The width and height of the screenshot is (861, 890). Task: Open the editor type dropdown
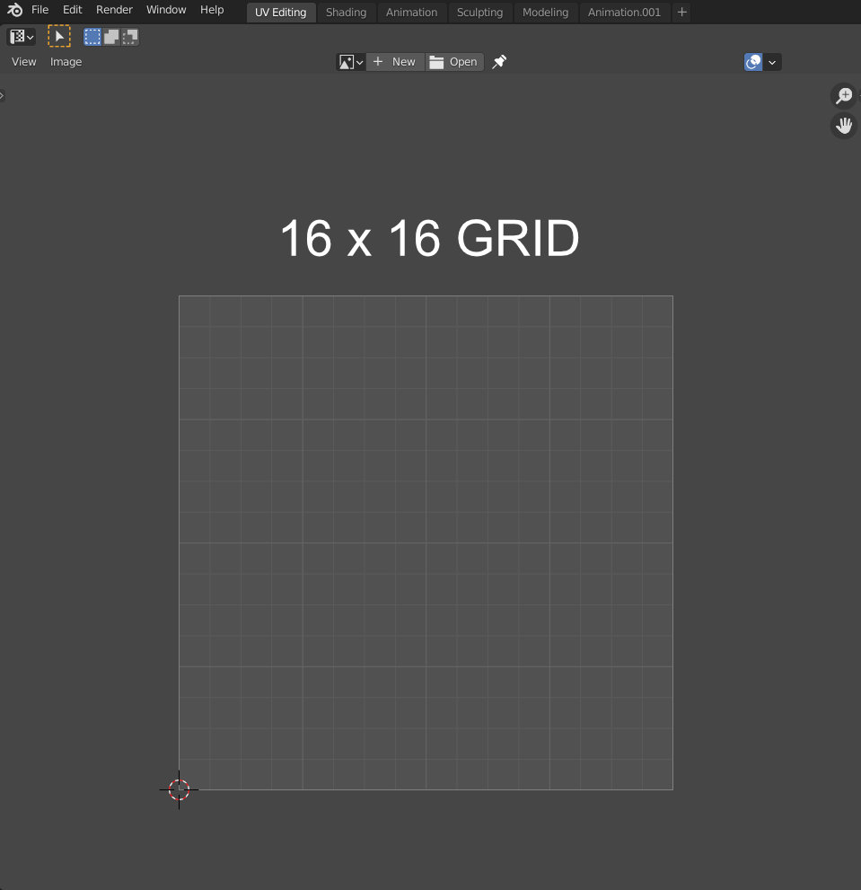[22, 37]
